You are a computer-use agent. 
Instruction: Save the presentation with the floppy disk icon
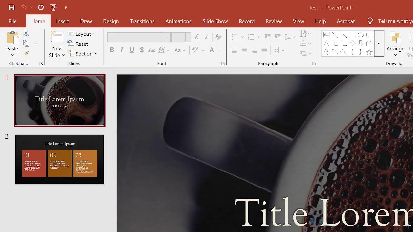(x=11, y=7)
